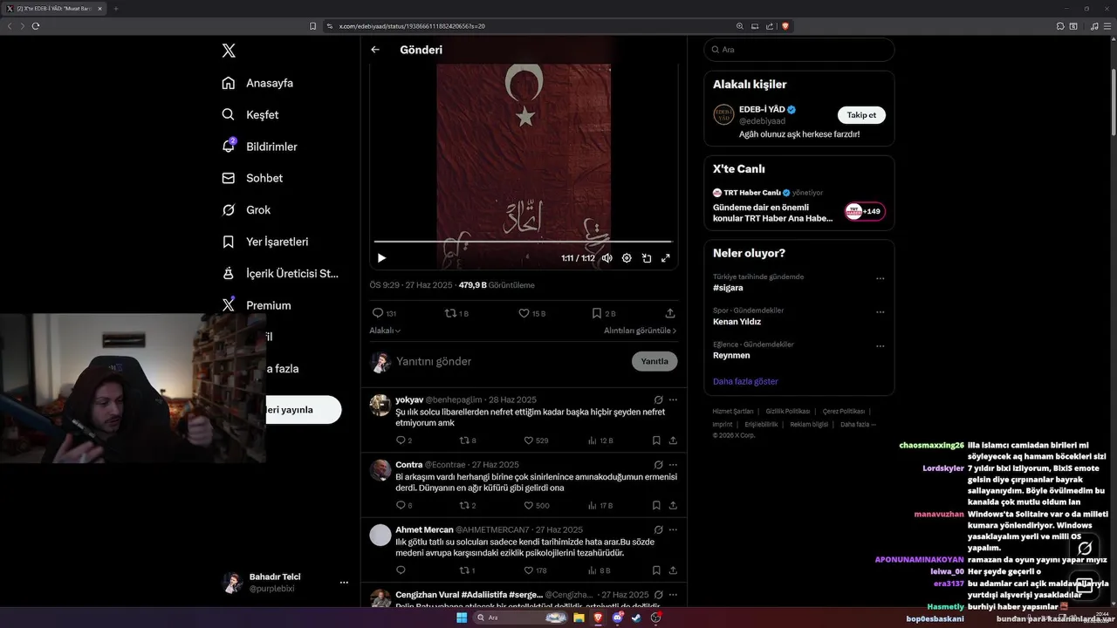Open Gizlilik Politikası footer link
The height and width of the screenshot is (628, 1117).
point(788,411)
